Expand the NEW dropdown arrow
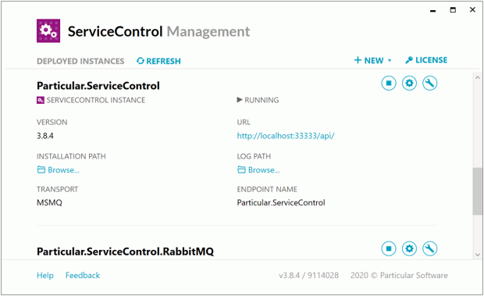This screenshot has width=484, height=296. coord(390,60)
